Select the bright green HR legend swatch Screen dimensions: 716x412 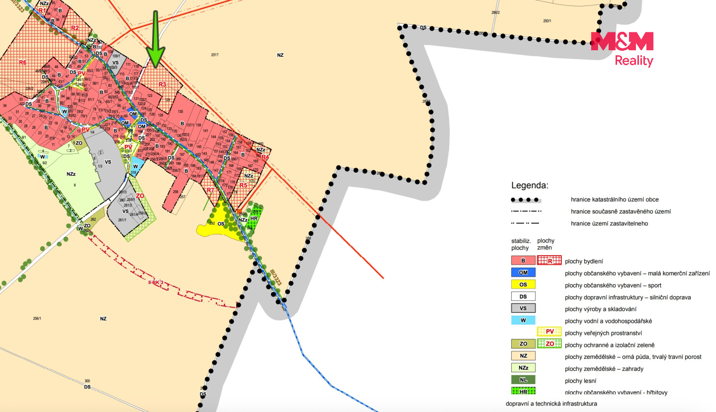click(x=523, y=392)
